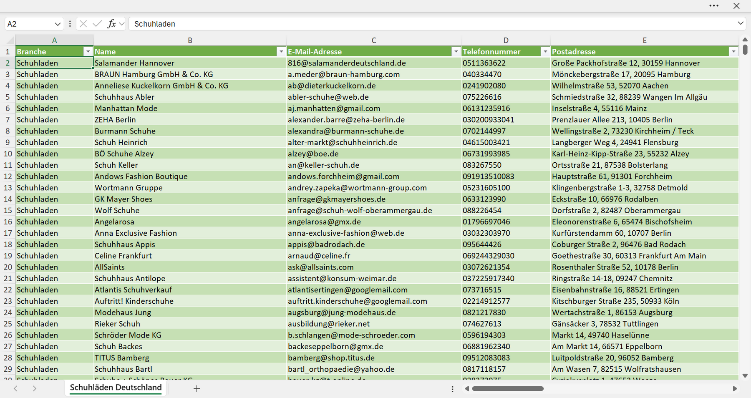The width and height of the screenshot is (751, 398).
Task: Open the Branche column filter dropdown
Action: [x=88, y=52]
